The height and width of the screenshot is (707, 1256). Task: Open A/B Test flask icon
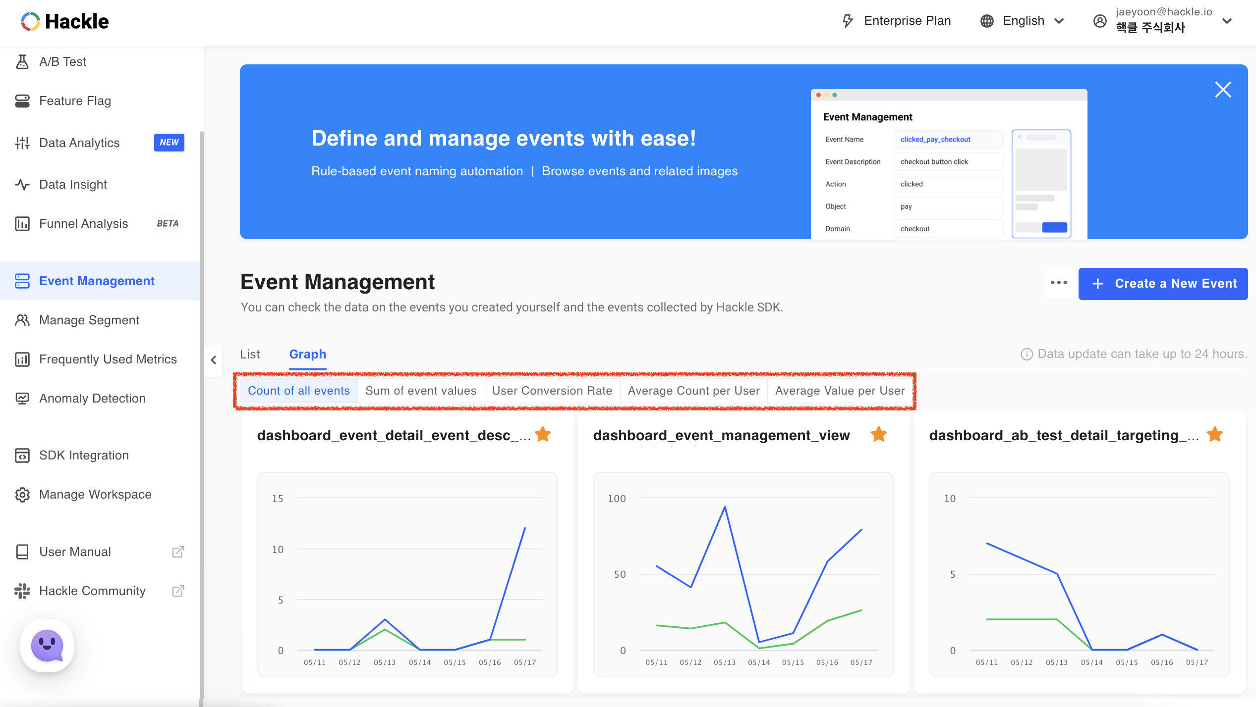click(x=22, y=61)
